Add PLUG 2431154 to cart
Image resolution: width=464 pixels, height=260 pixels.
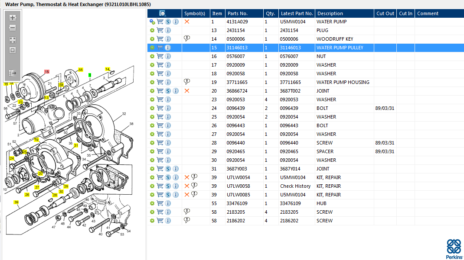(160, 30)
